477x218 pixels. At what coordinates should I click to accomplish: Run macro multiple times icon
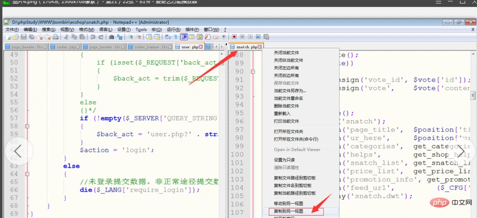[258, 37]
